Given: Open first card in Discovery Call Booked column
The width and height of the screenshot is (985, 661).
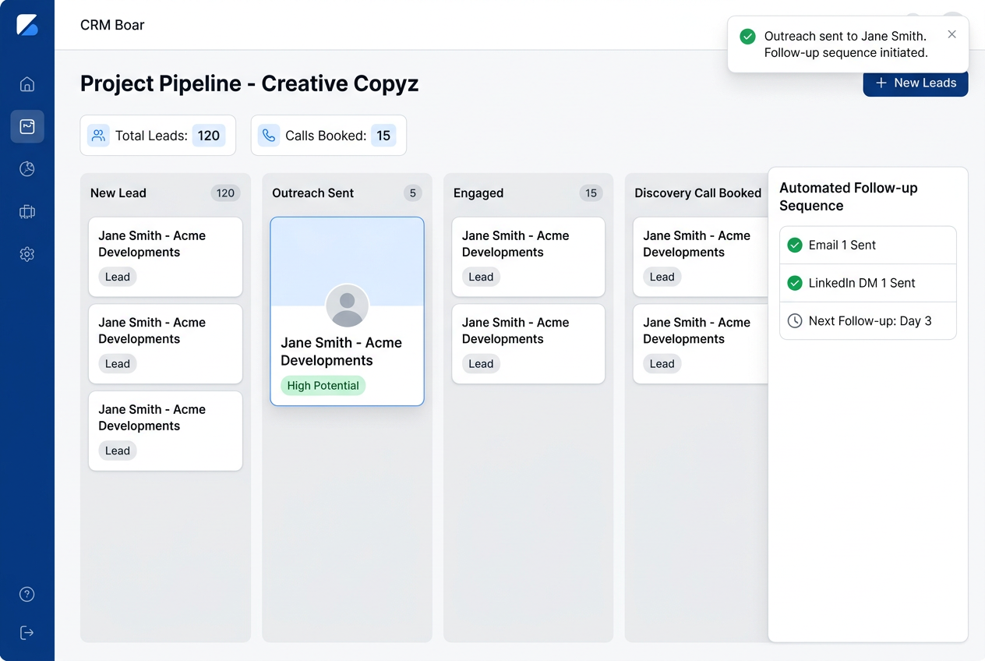Looking at the screenshot, I should 701,256.
